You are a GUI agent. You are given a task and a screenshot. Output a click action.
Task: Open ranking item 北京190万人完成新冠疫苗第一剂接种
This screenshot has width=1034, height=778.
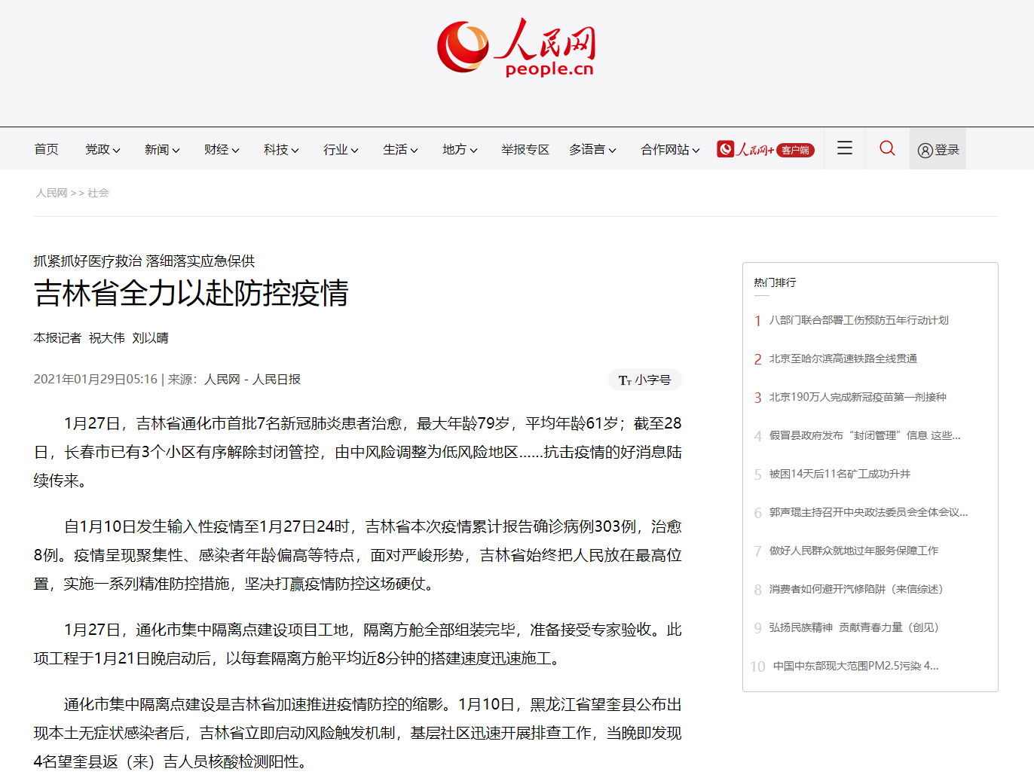858,397
